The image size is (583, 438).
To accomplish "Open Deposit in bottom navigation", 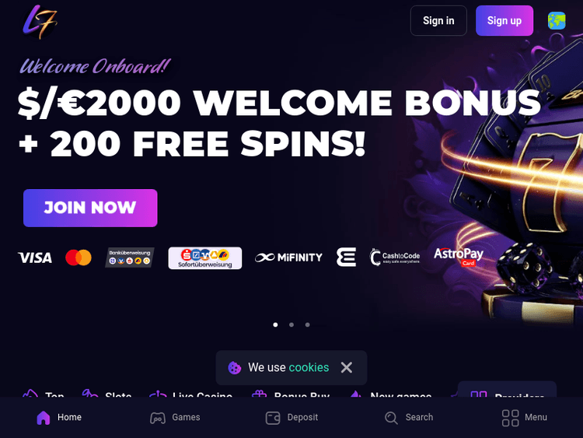I will 291,418.
